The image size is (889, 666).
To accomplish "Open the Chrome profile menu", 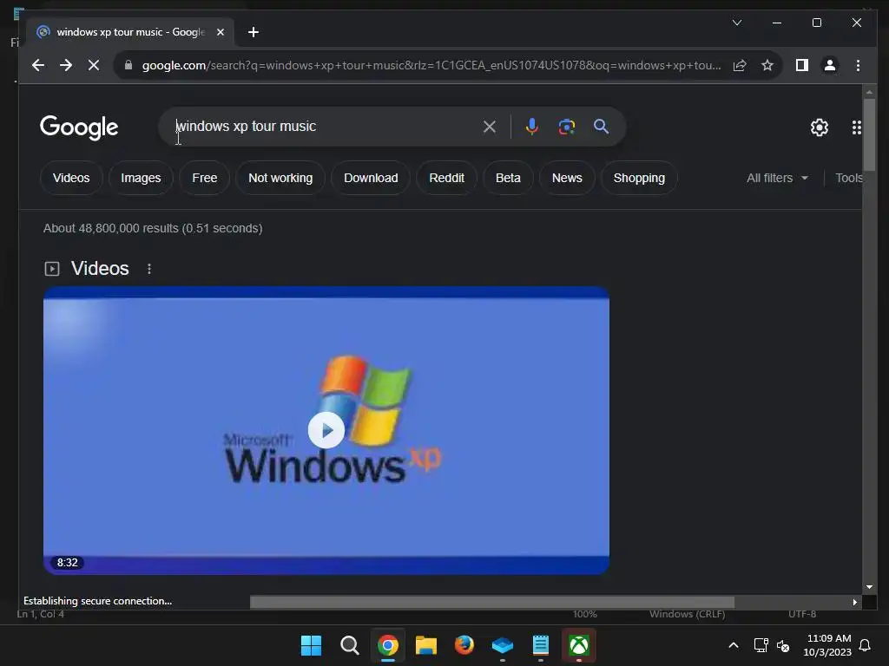I will pos(829,65).
